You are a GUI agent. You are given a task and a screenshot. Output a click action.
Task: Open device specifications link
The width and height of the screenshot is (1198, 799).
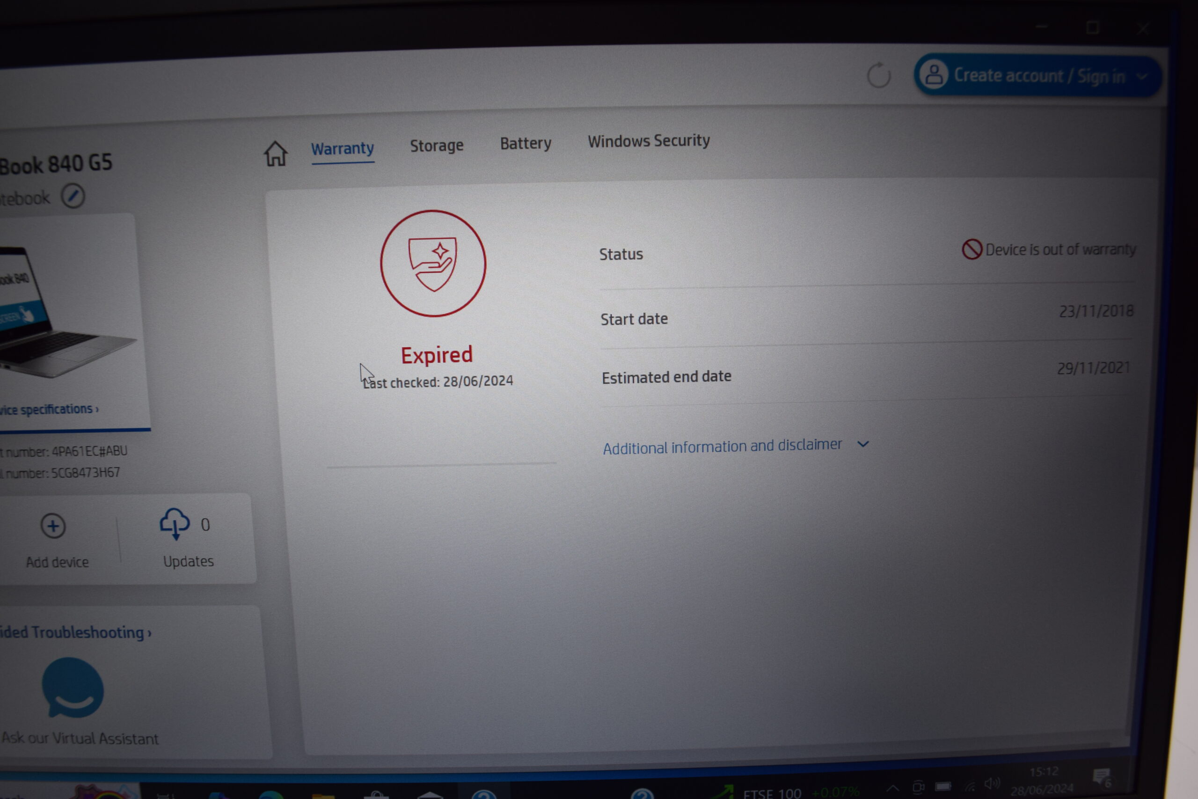coord(49,409)
